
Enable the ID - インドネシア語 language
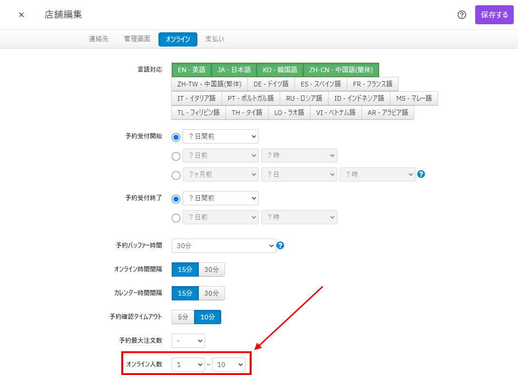point(359,98)
